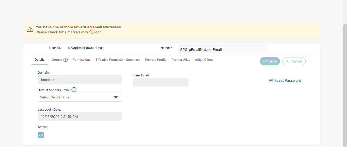Select the Remote Profile tab
Image resolution: width=347 pixels, height=147 pixels.
[x=156, y=60]
